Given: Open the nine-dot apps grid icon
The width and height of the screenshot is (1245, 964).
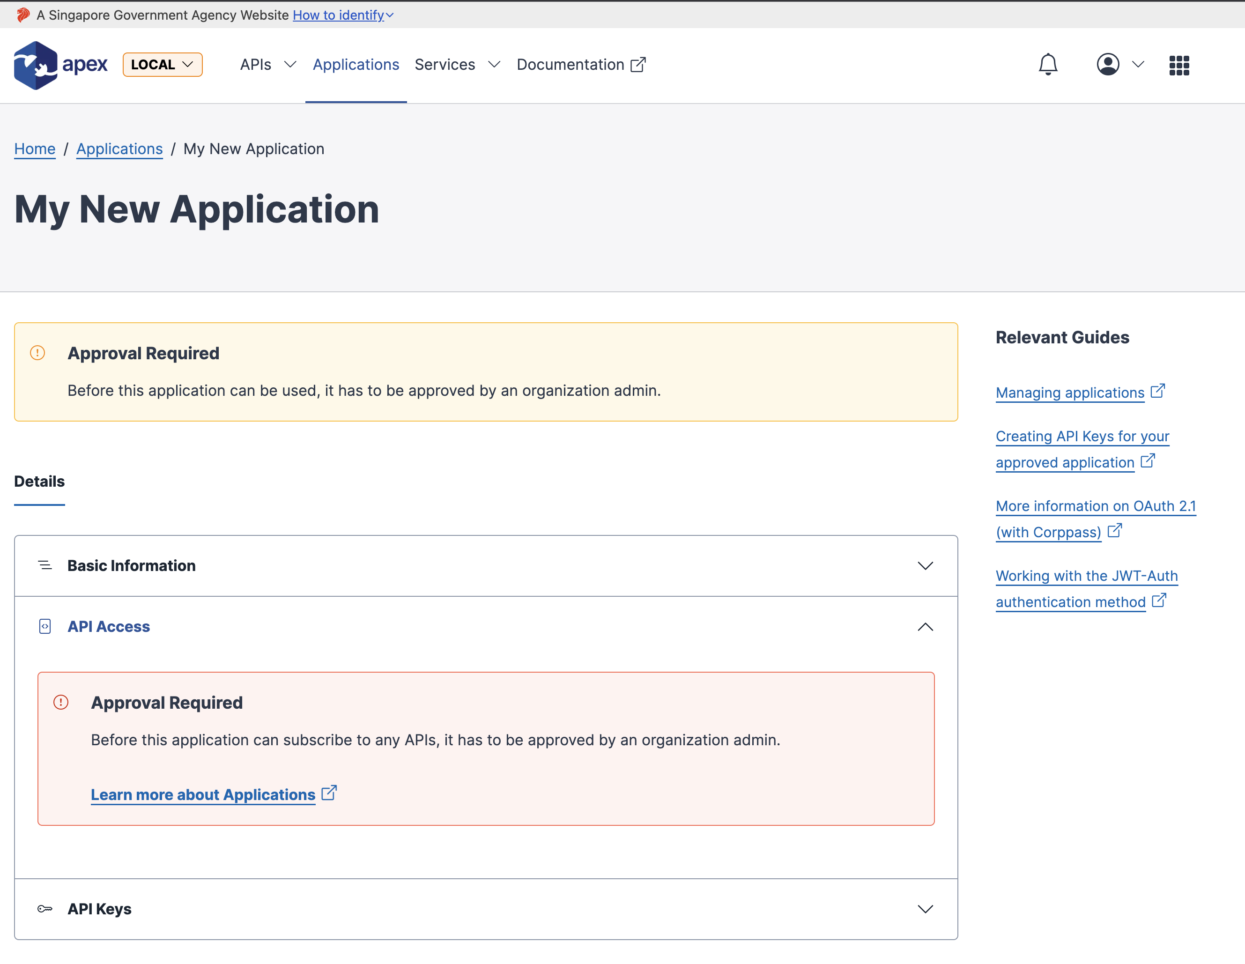Looking at the screenshot, I should tap(1179, 65).
